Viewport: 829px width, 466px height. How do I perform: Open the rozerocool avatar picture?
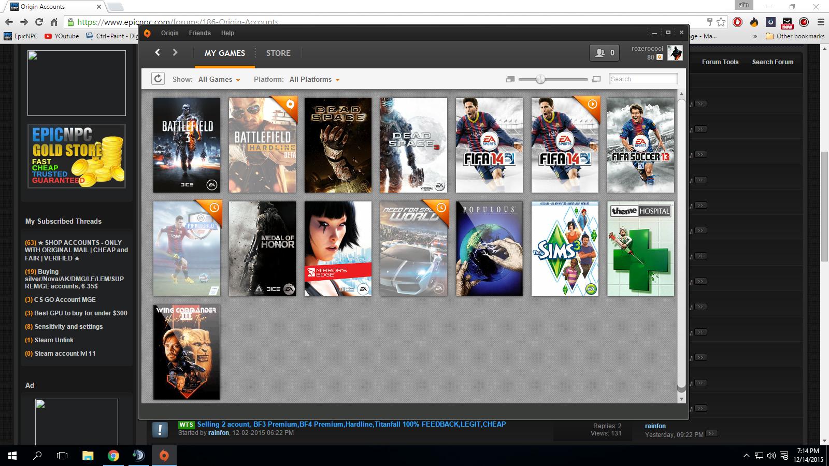pos(675,53)
